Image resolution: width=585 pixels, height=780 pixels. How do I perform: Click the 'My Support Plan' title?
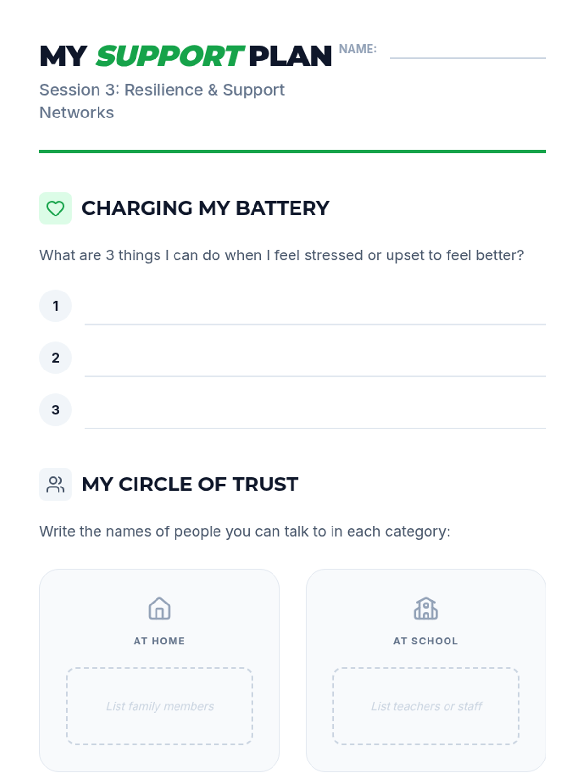(x=185, y=56)
